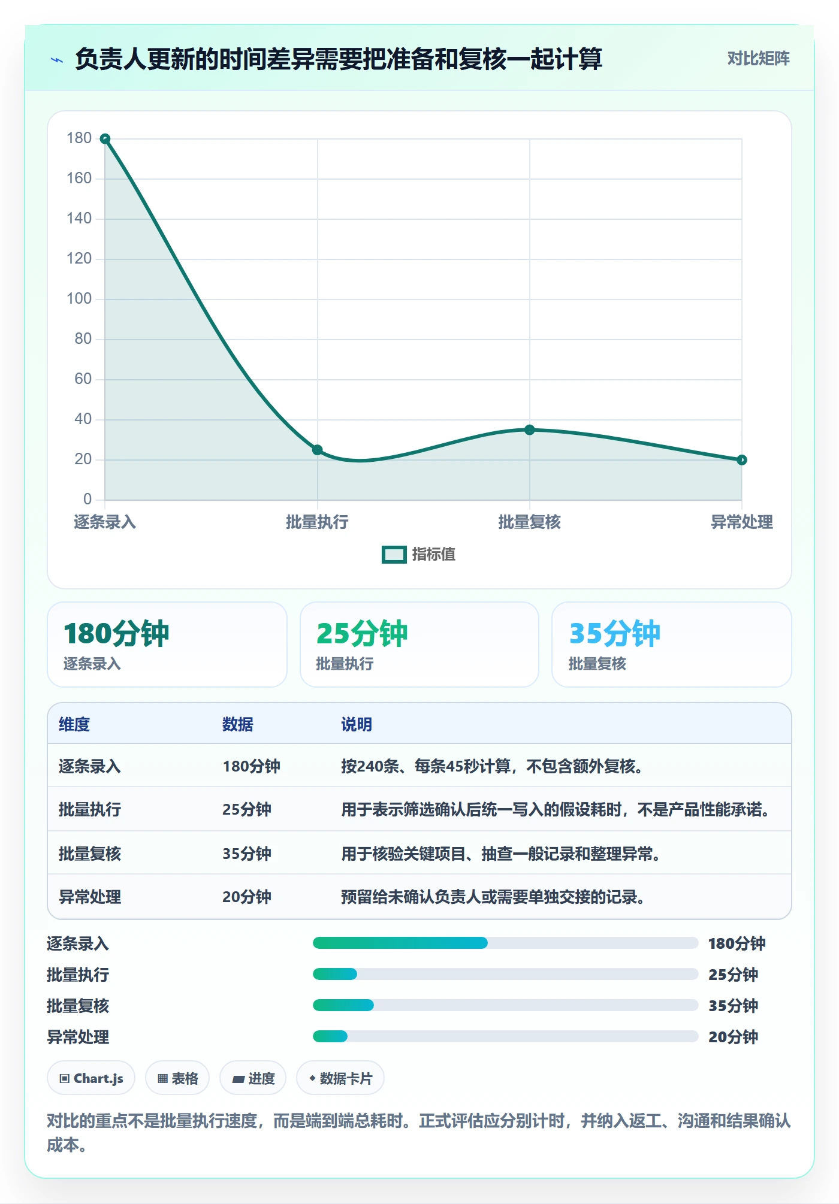Click the 180分钟 table data cell

pos(252,767)
